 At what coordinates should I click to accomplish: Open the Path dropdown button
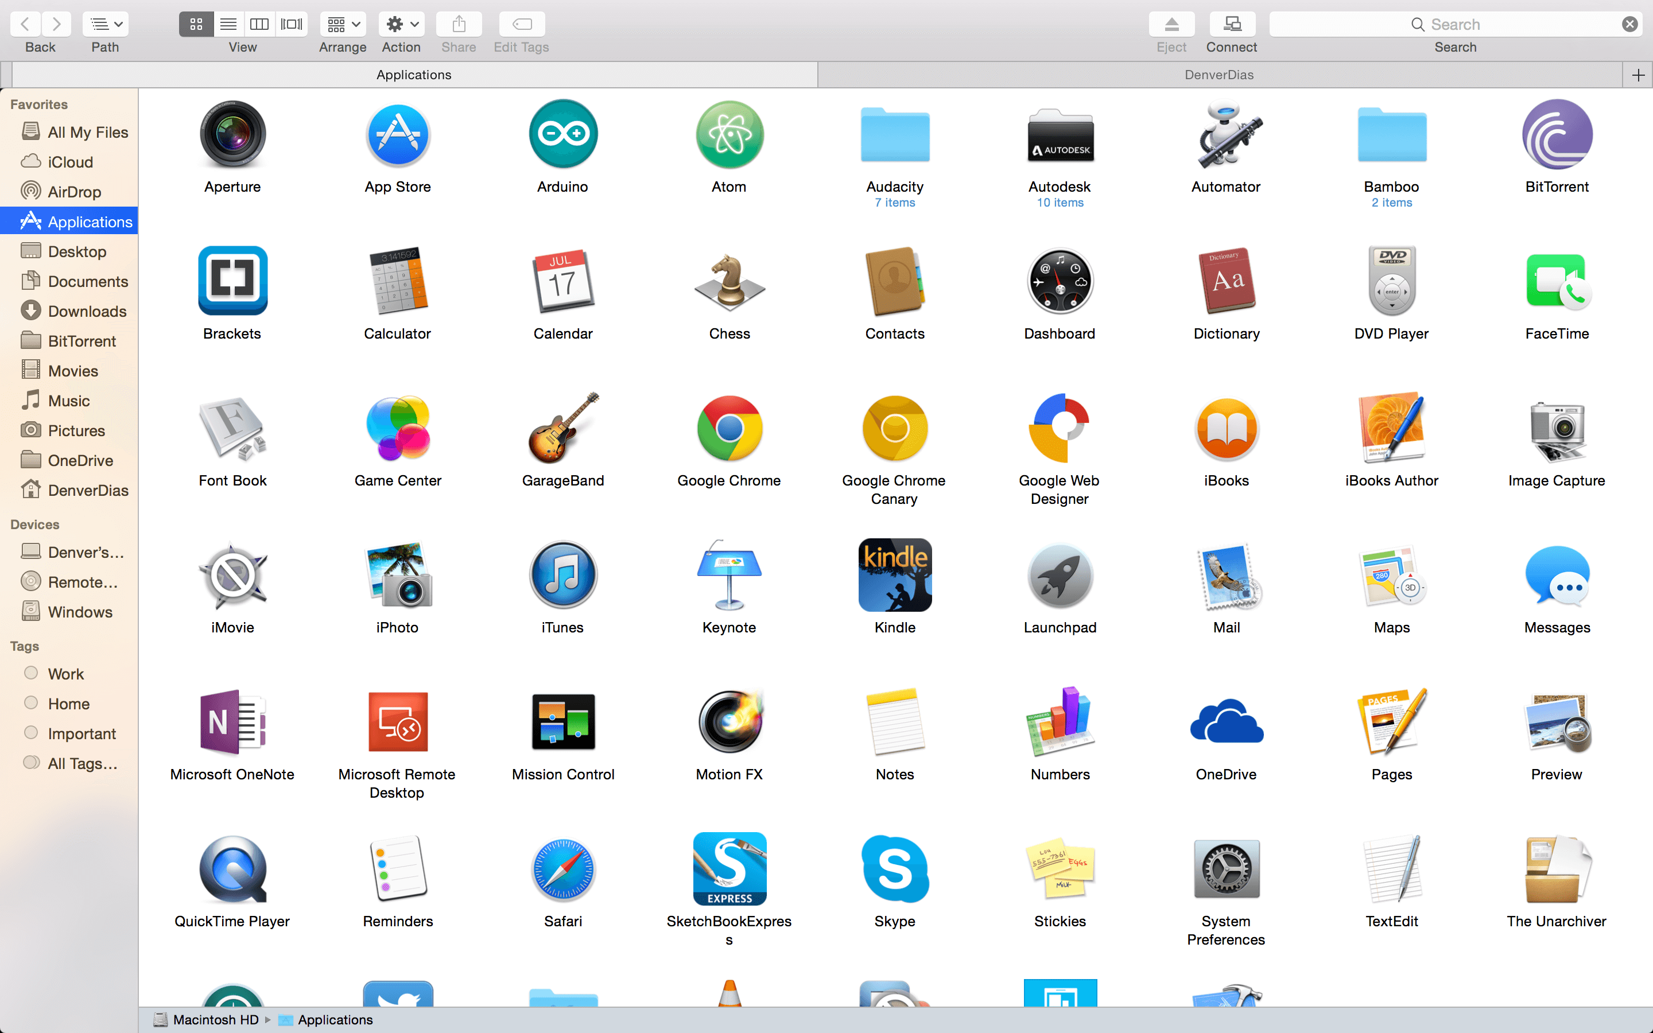pos(105,24)
